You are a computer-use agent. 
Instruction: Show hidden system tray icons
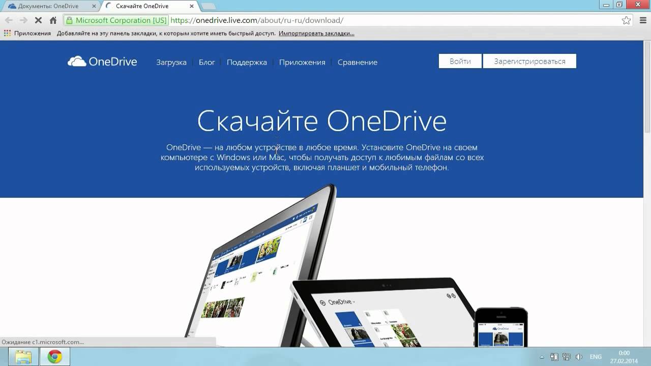(541, 357)
